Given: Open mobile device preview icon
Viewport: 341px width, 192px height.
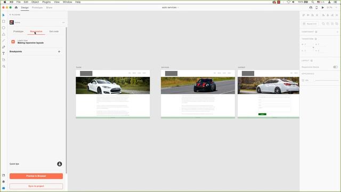Looking at the screenshot, I should point(316,7).
